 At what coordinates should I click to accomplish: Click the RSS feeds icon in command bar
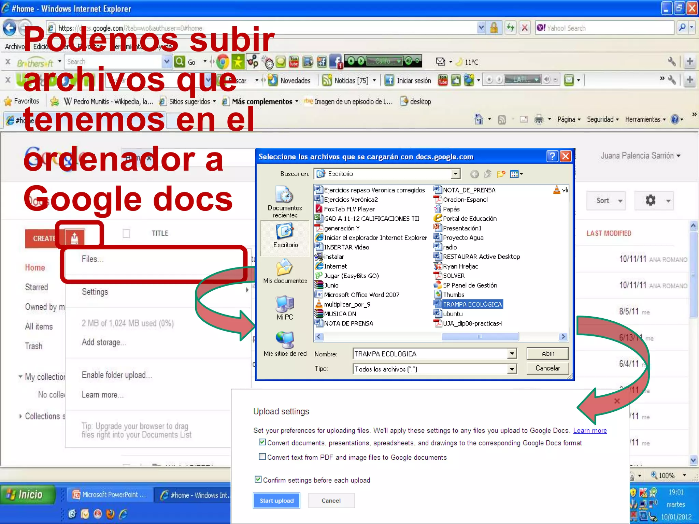[502, 119]
